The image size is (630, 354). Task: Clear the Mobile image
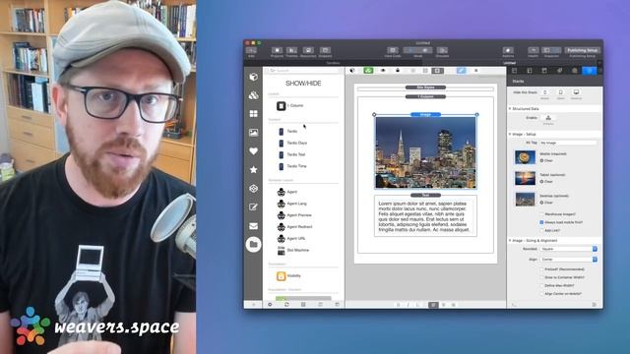[546, 160]
